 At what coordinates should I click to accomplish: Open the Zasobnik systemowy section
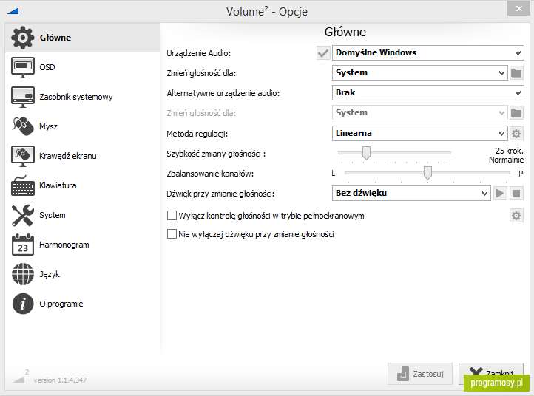point(82,97)
